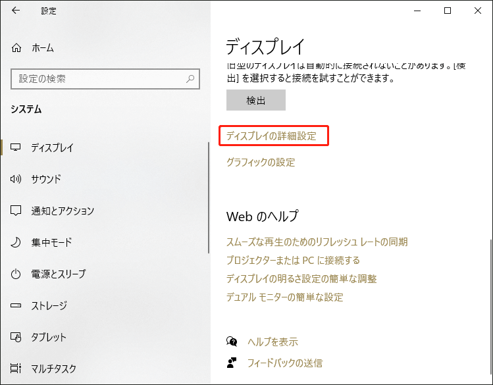Close the 設定 window
493x385 pixels.
[478, 11]
